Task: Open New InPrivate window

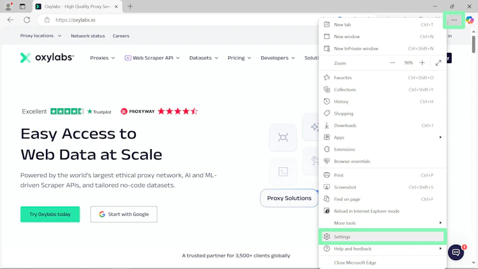Action: pos(382,48)
